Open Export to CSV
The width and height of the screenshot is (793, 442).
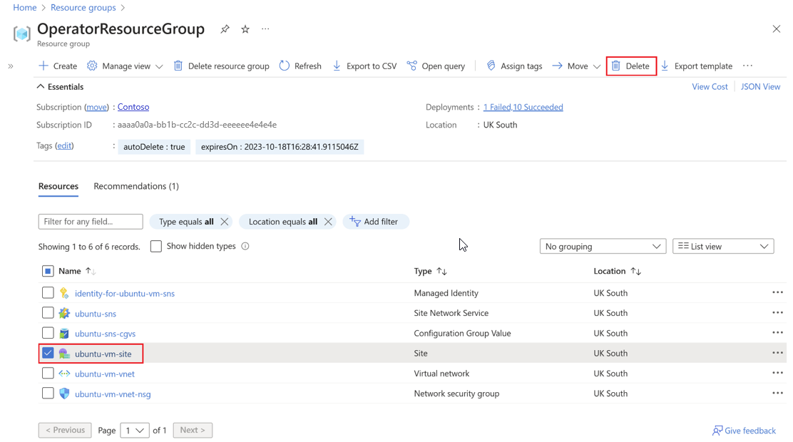click(364, 66)
